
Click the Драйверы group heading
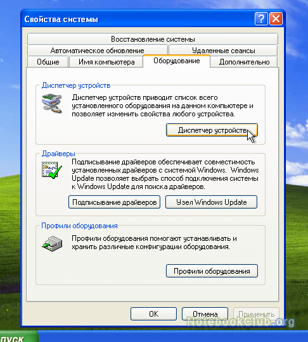pyautogui.click(x=58, y=154)
